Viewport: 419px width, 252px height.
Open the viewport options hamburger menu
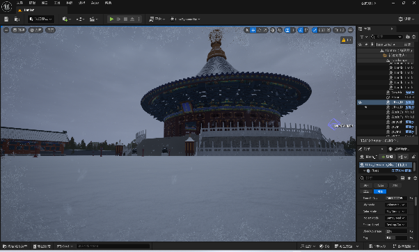click(x=6, y=30)
